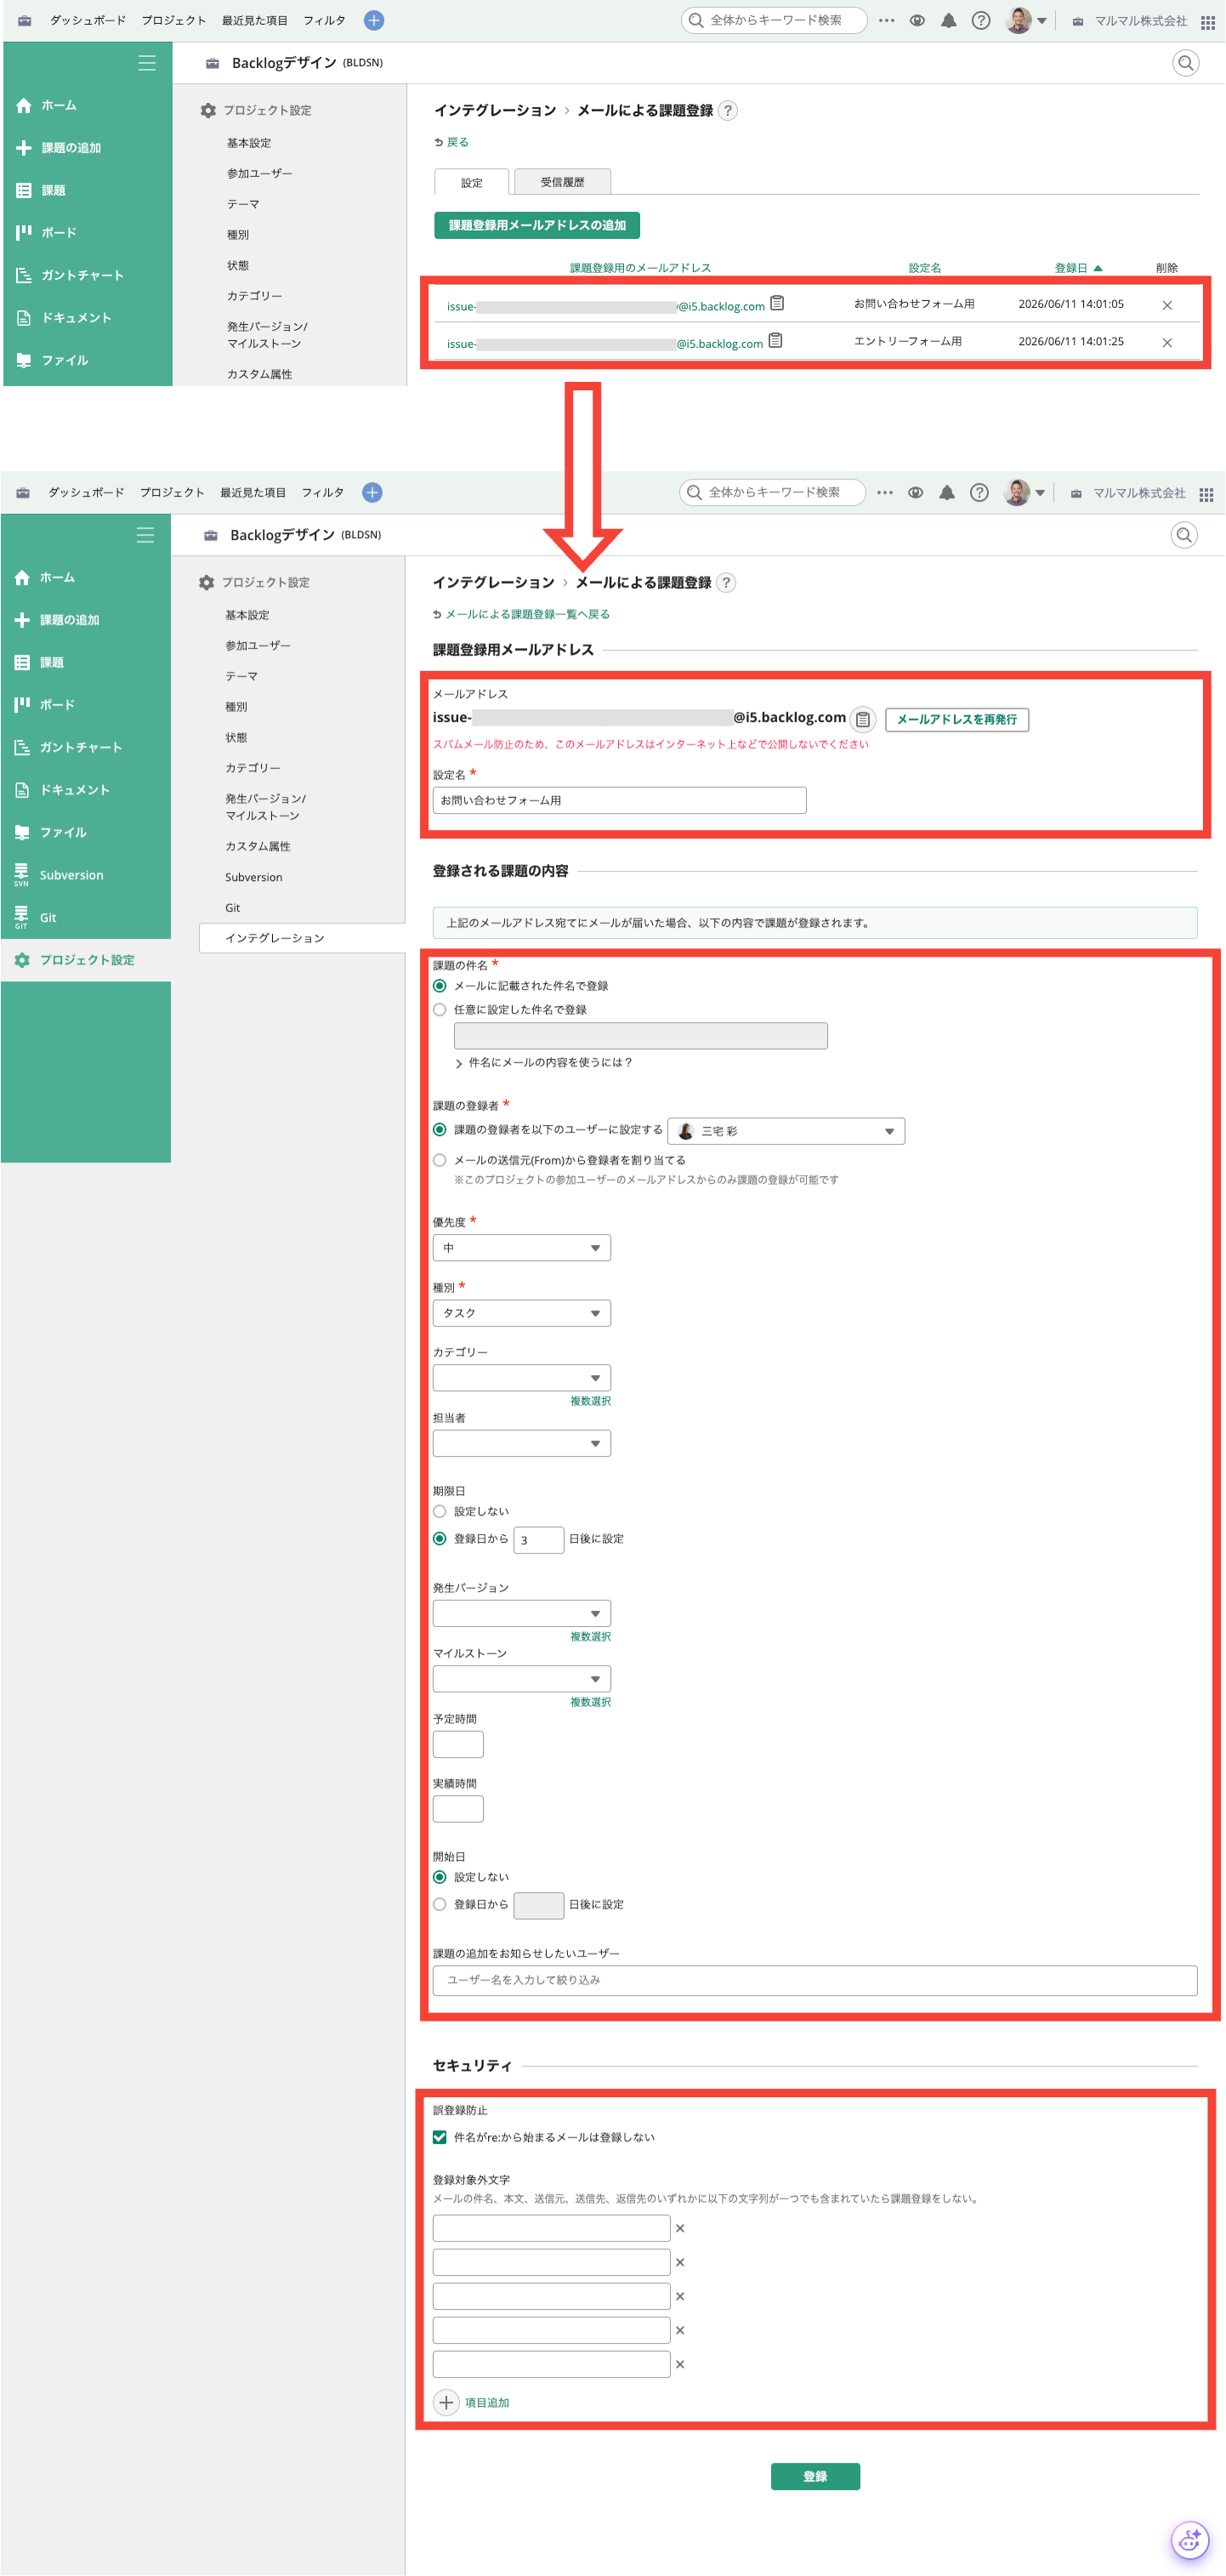Delete the お問い合わせフォーム用 address row

[x=1167, y=305]
